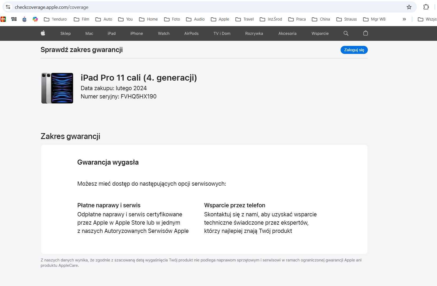Open the TV i Dom menu item
Viewport: 437px width, 286px height.
click(x=222, y=33)
